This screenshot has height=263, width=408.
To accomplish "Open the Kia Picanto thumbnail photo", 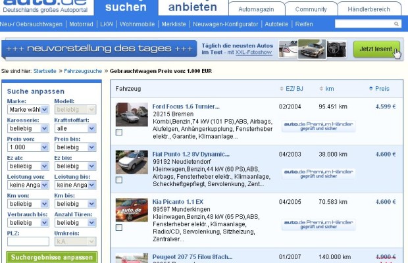I will click(x=132, y=210).
